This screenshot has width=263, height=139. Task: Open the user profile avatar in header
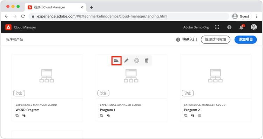point(254,27)
